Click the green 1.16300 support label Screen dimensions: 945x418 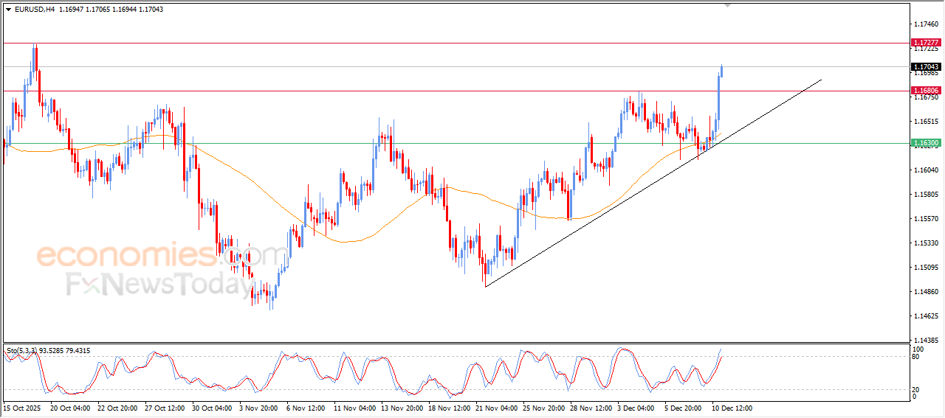point(926,143)
